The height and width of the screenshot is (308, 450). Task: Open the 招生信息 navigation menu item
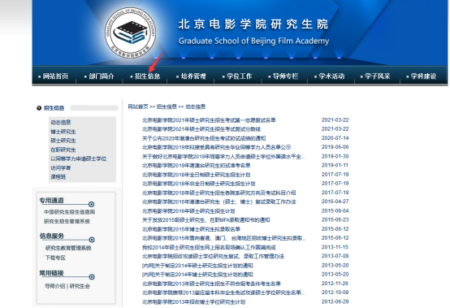pyautogui.click(x=148, y=76)
